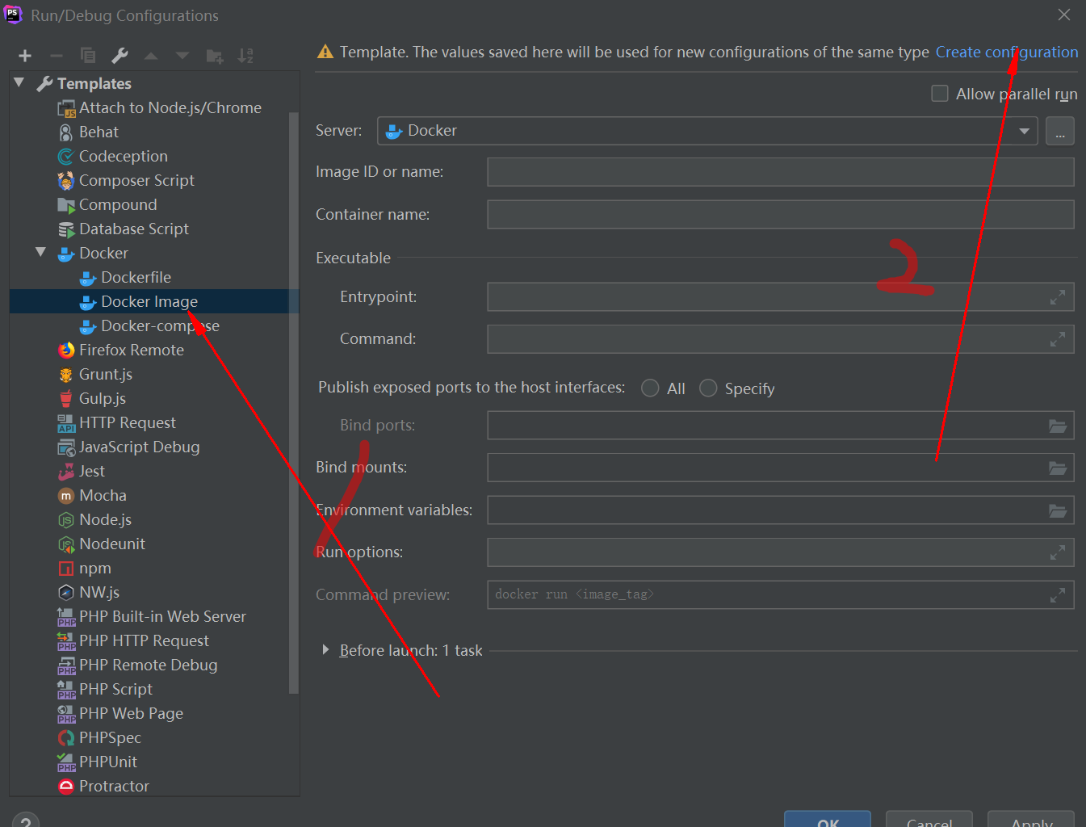Click the Docker server ellipsis button

coord(1060,131)
